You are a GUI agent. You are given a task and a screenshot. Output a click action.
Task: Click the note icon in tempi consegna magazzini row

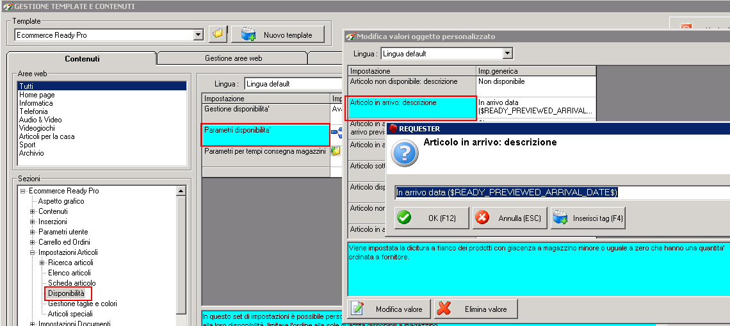tap(335, 151)
